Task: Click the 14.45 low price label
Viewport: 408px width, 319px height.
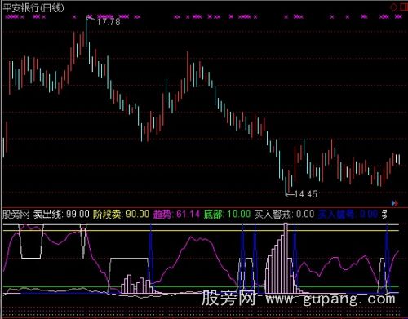Action: pos(305,194)
